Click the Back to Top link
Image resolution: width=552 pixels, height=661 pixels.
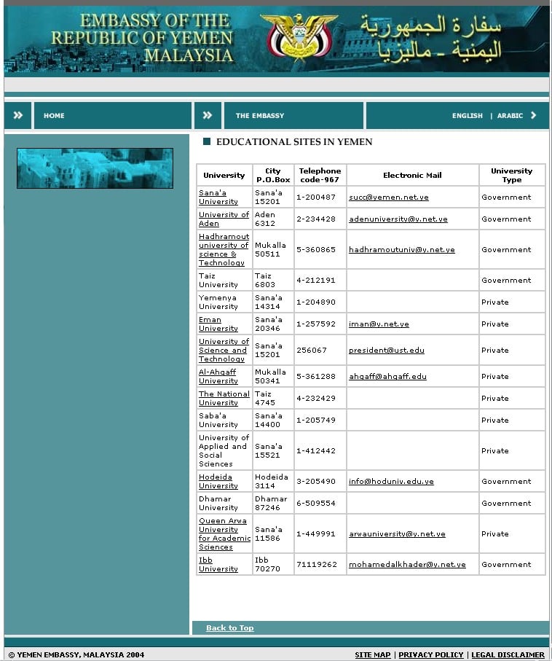[x=229, y=627]
